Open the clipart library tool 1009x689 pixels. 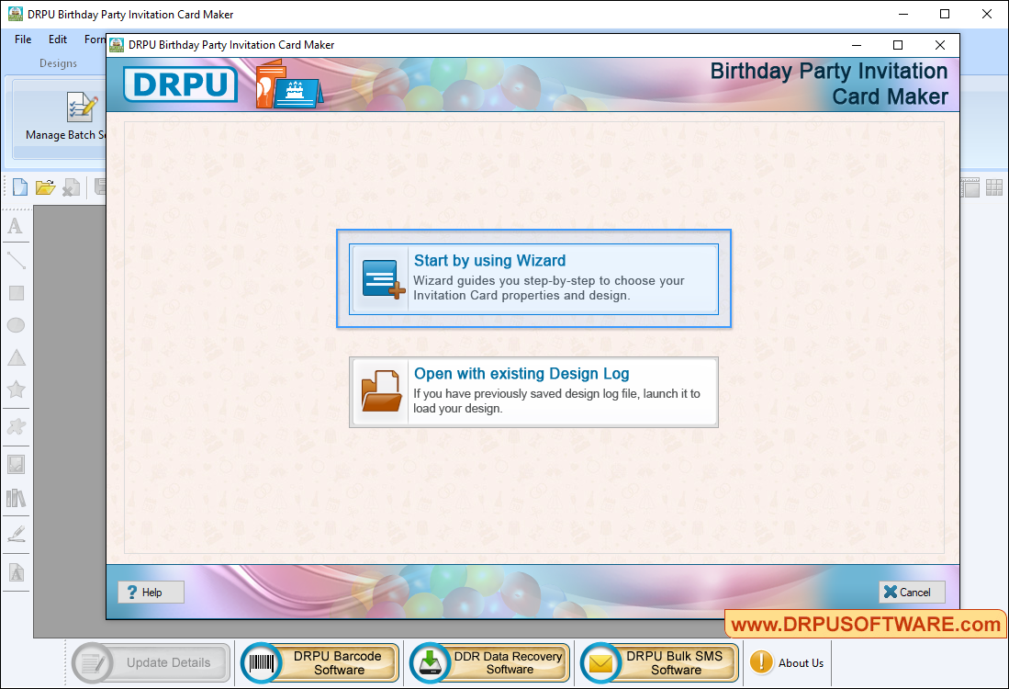tap(16, 497)
